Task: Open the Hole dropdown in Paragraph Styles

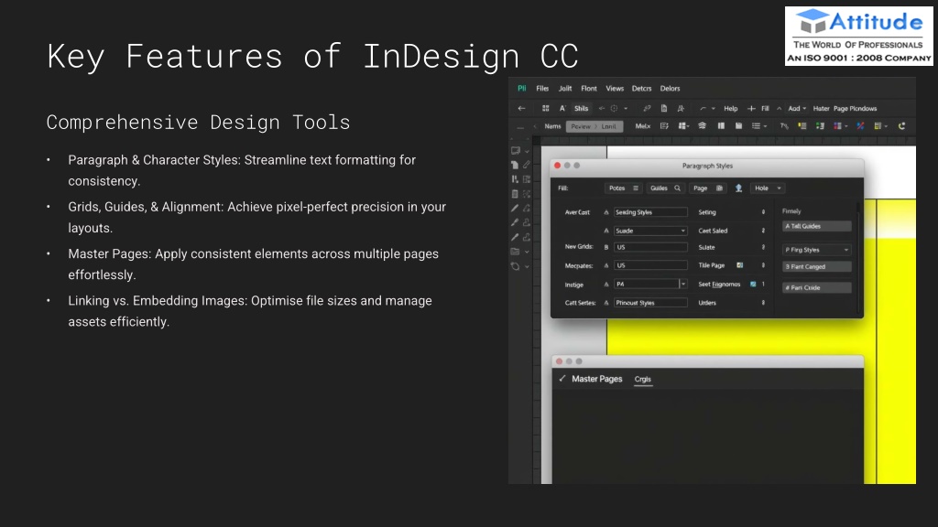Action: pos(768,188)
